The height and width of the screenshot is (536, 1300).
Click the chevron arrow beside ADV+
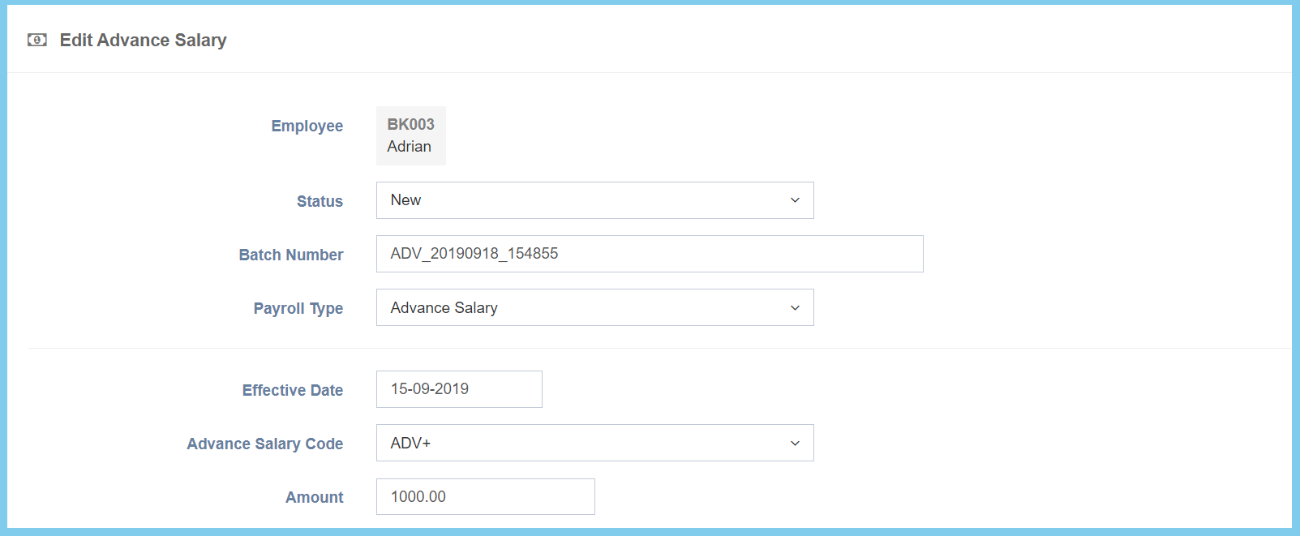(x=795, y=444)
